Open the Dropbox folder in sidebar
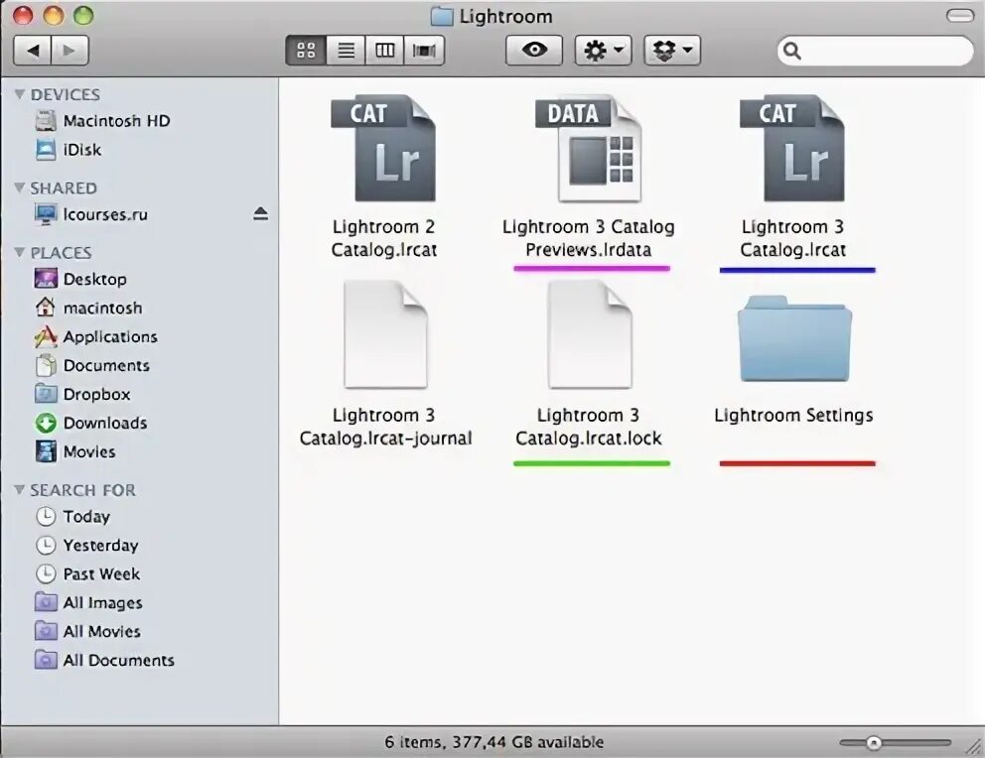 point(83,394)
